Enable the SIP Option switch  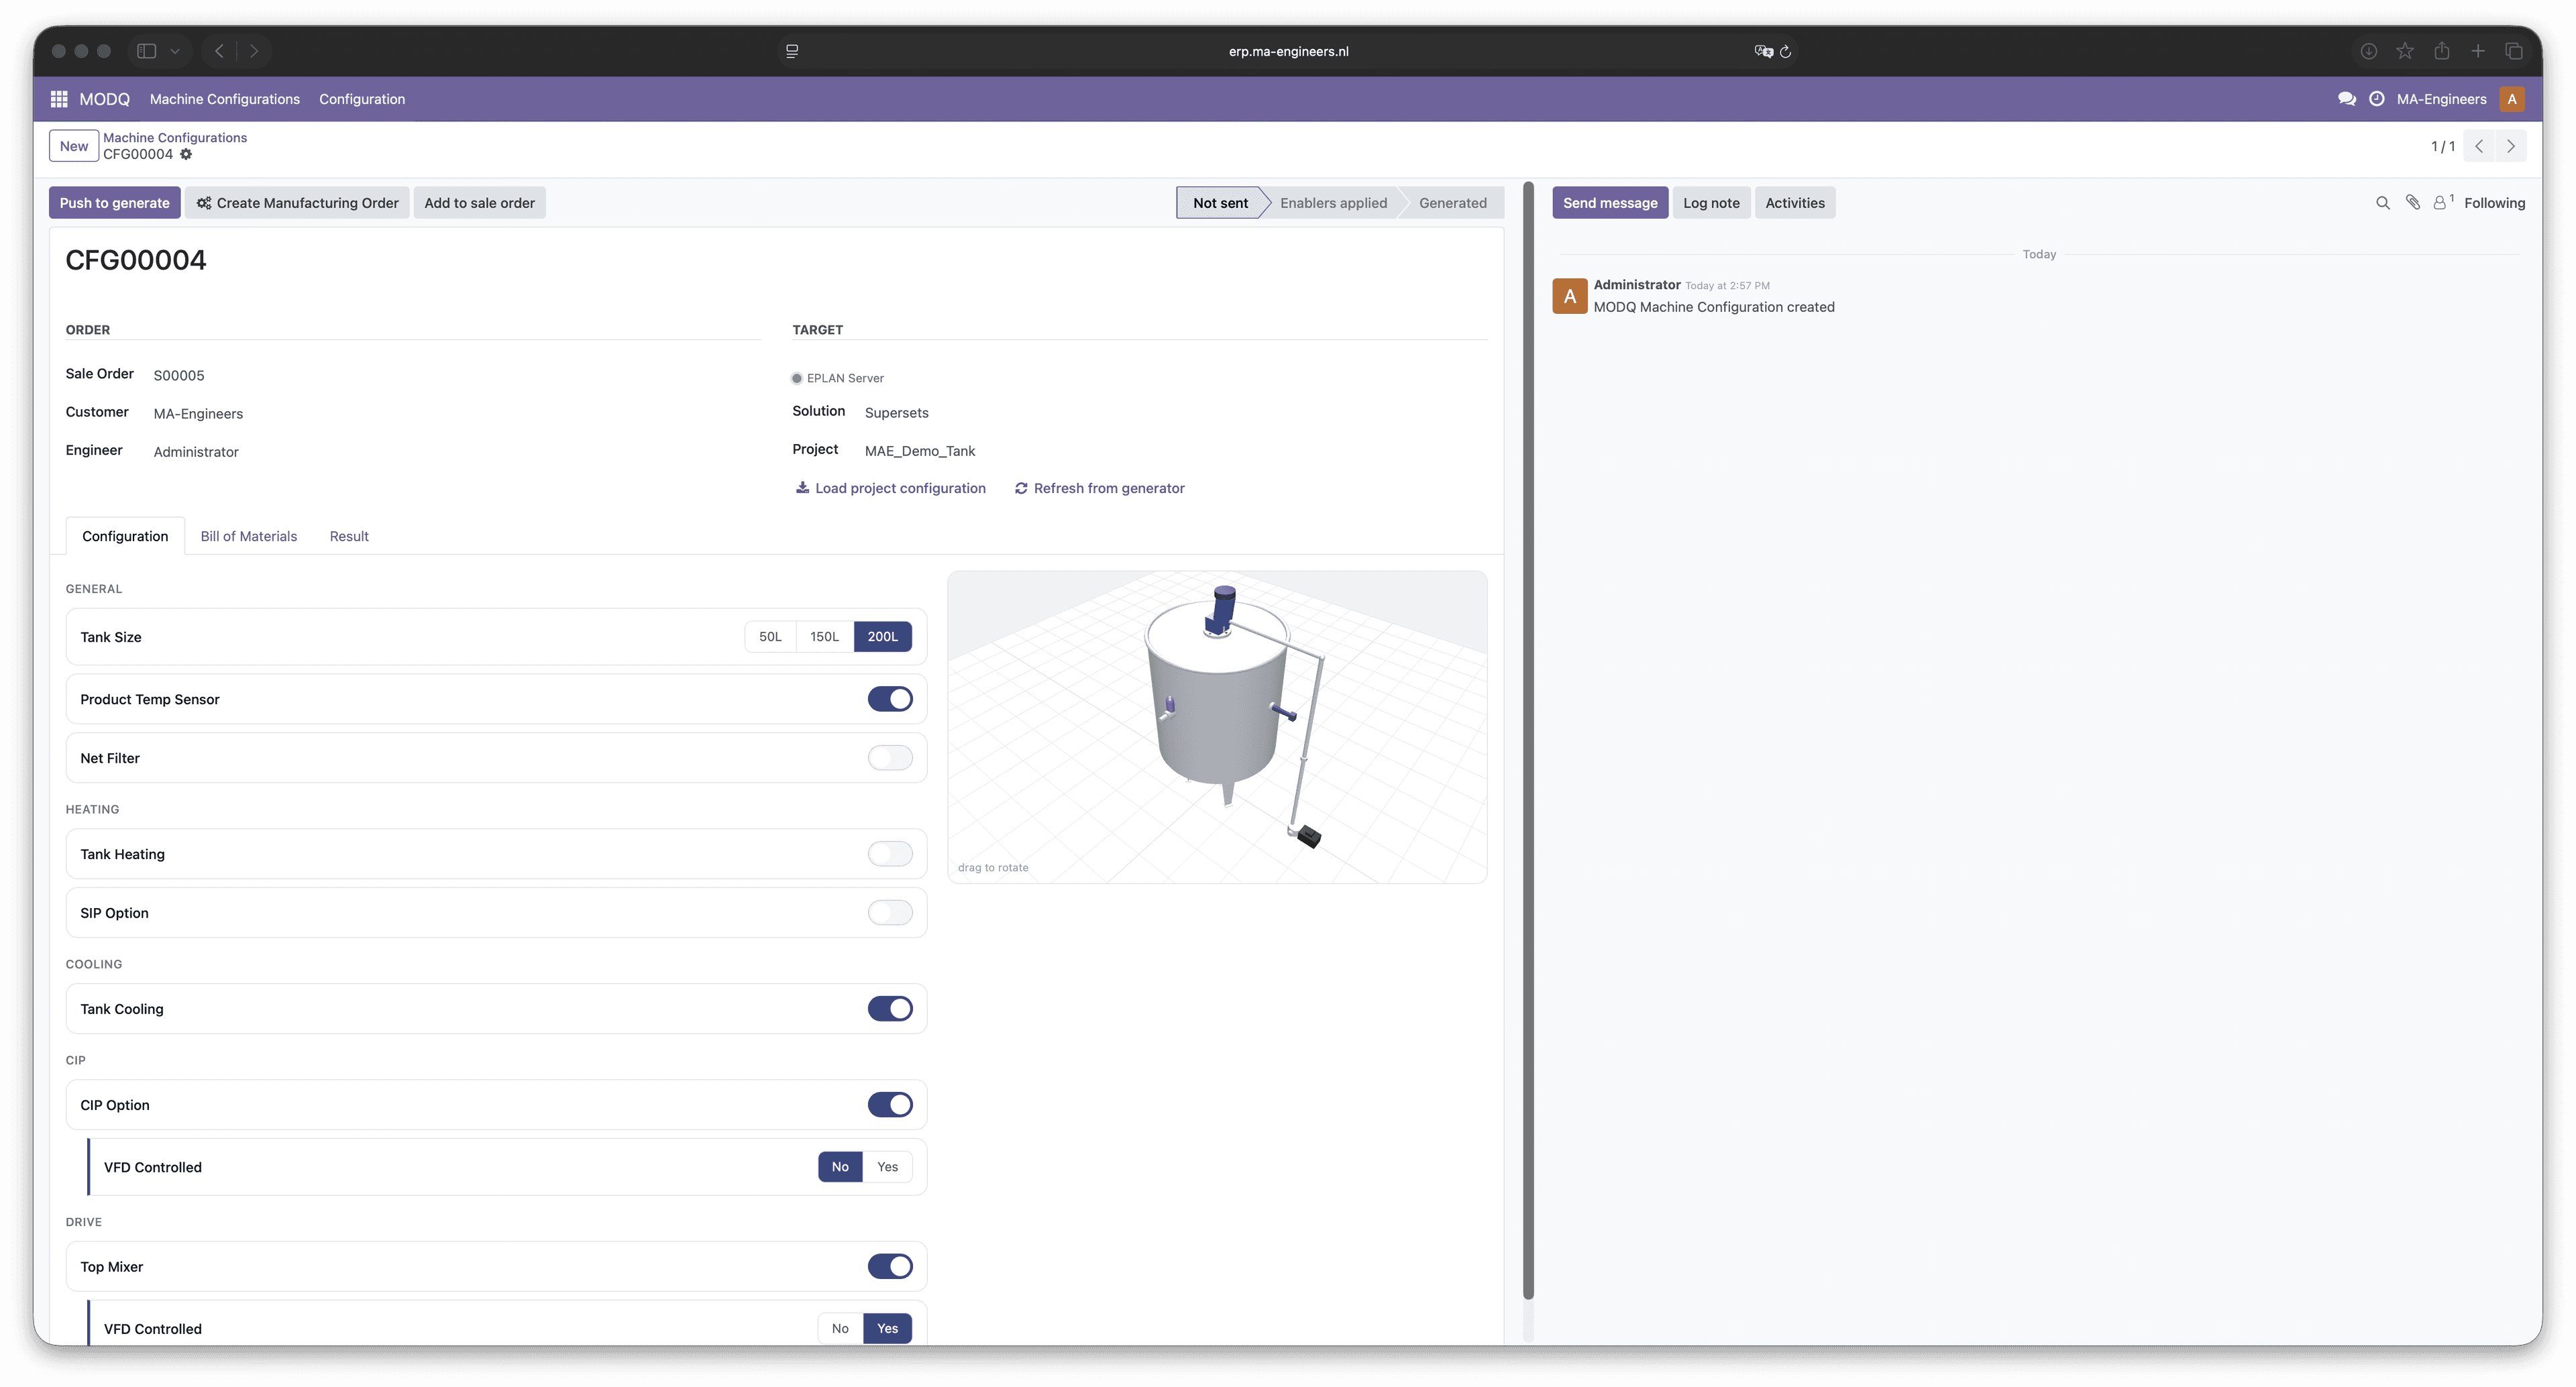pyautogui.click(x=890, y=913)
